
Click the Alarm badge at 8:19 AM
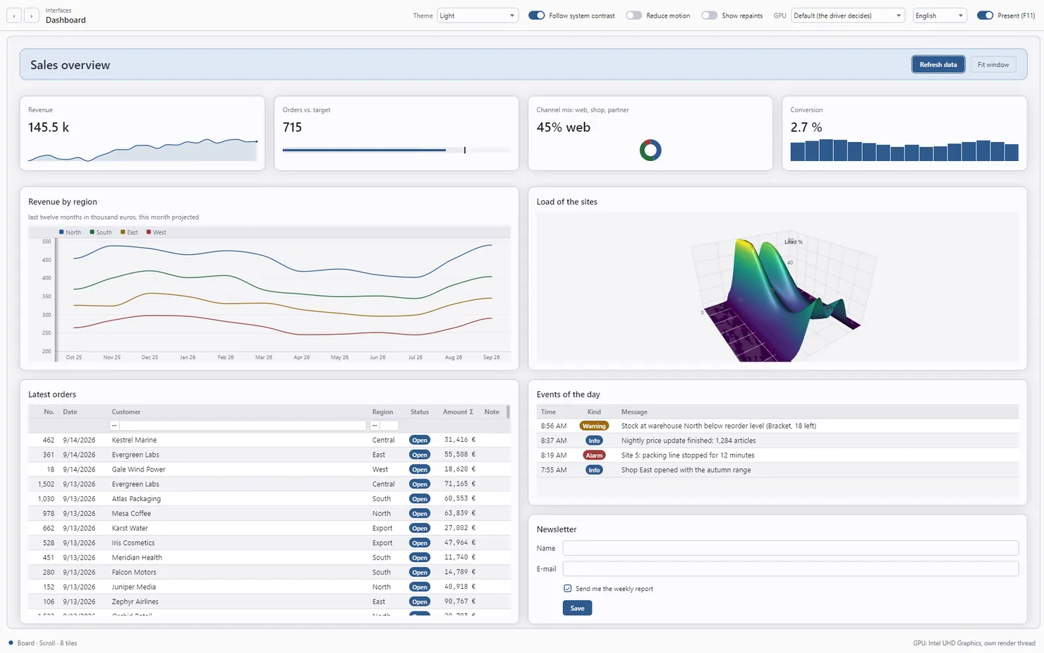pyautogui.click(x=594, y=455)
